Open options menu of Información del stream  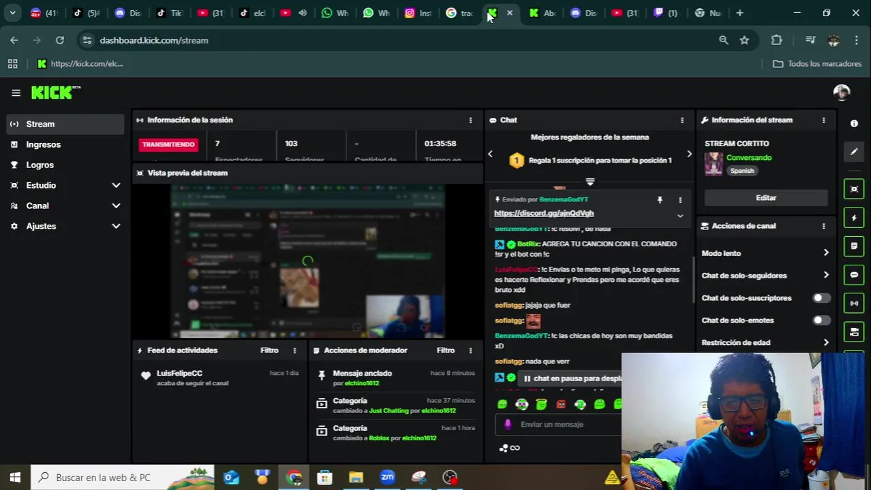click(823, 120)
